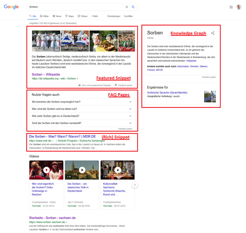Open video title 'Die Sorben – ein slawisches Volk in Deutschland'
The image size is (246, 233).
(78, 187)
